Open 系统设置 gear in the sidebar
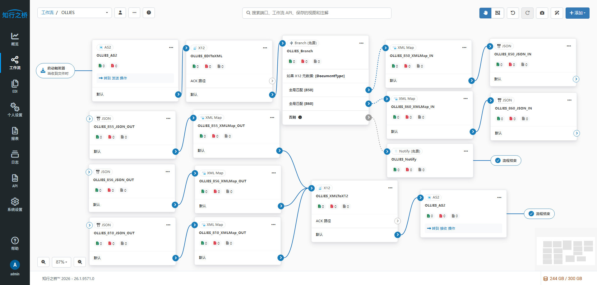Viewport: 597px width, 285px height. 15,204
